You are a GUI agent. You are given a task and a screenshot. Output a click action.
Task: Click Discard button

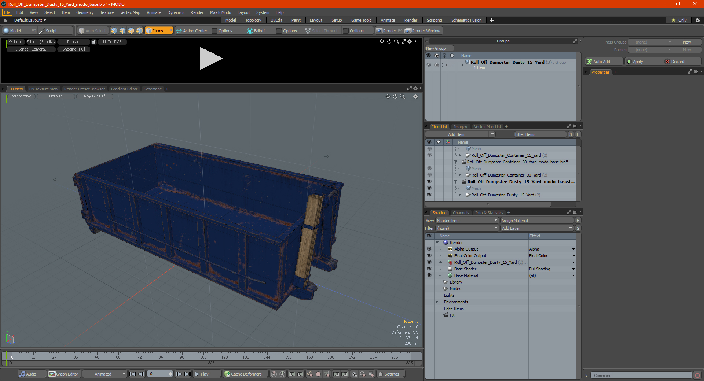tap(682, 62)
